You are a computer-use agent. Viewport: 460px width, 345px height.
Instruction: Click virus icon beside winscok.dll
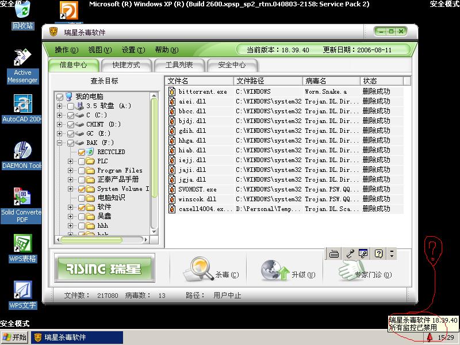(172, 199)
